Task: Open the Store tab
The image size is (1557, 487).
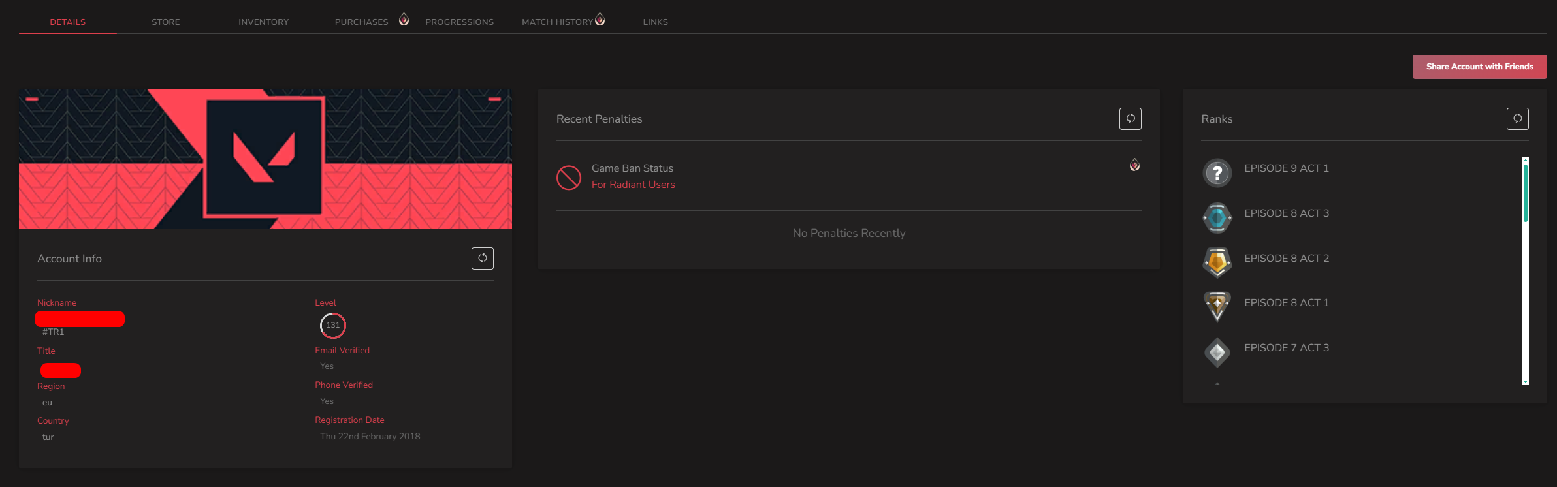Action: pyautogui.click(x=166, y=22)
